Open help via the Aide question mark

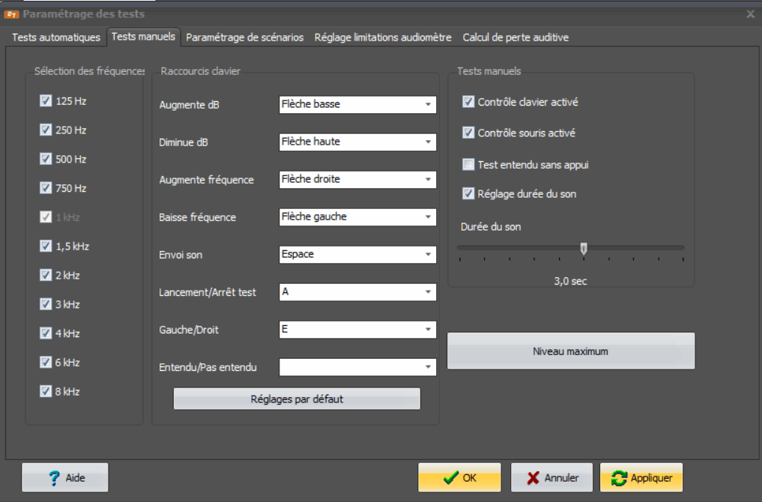pos(65,478)
